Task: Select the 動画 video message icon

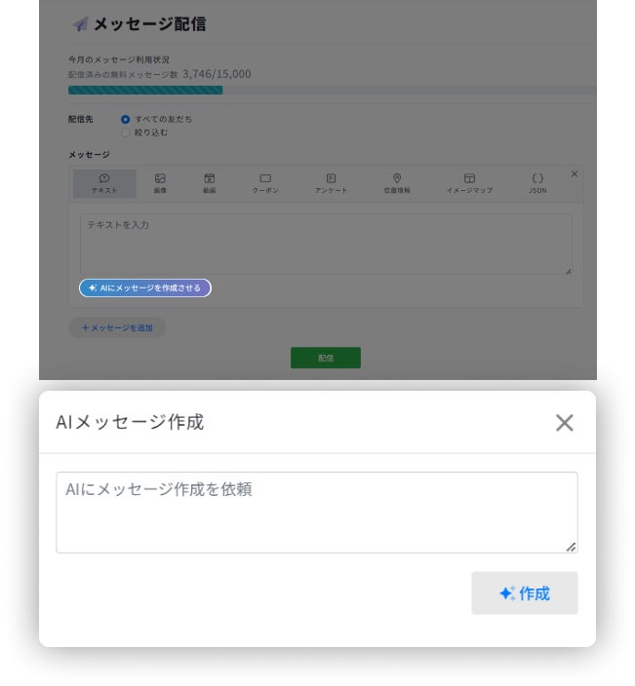Action: (x=210, y=179)
